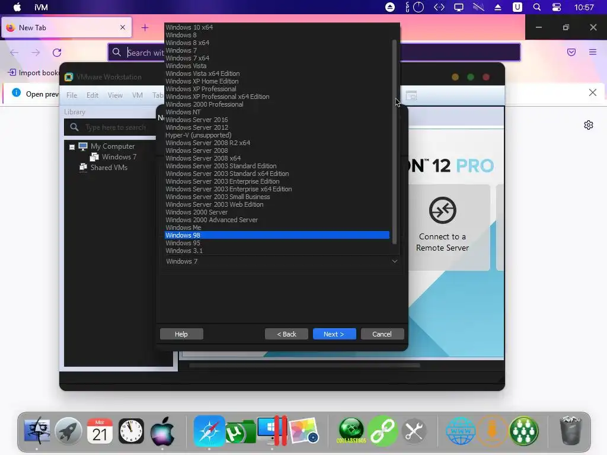Click Connect to a Remote Server tile
Viewport: 607px width, 455px height.
[442, 227]
